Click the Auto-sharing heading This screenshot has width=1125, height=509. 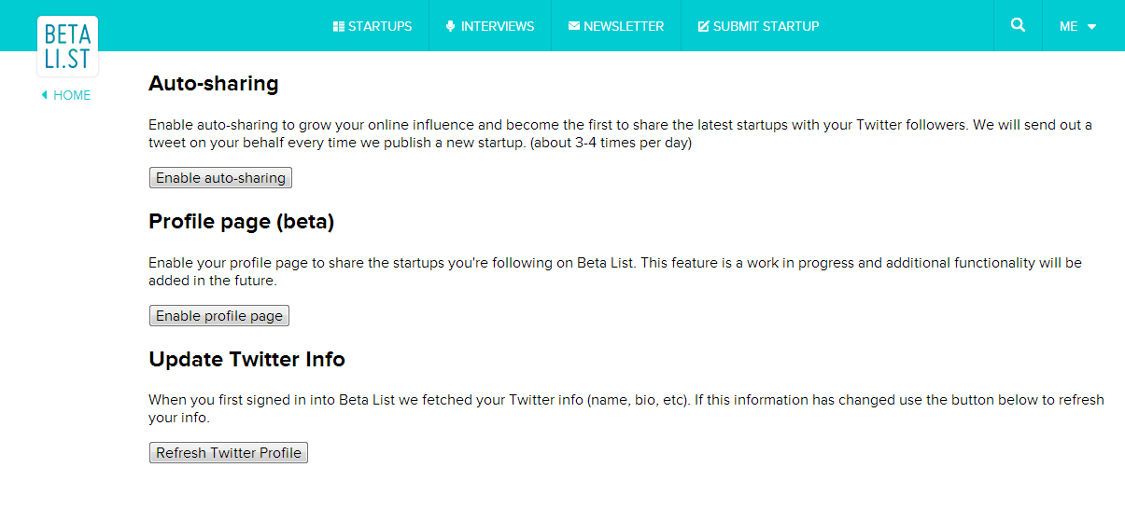point(214,83)
